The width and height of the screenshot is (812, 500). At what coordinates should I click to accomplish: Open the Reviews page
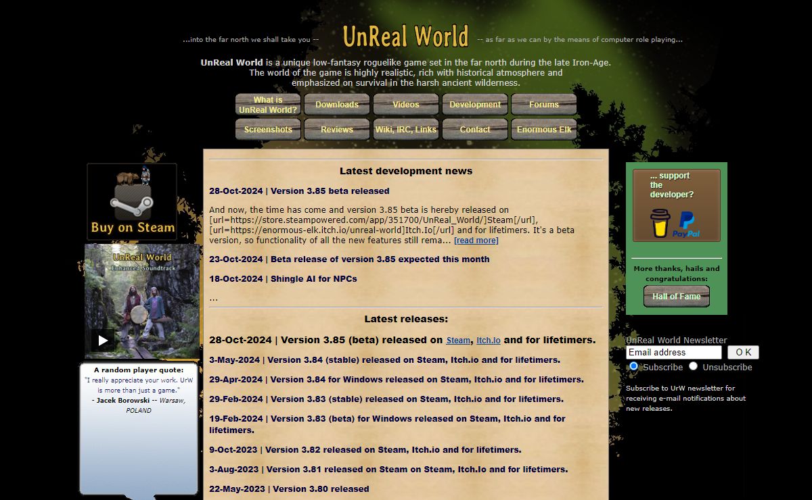click(x=337, y=130)
